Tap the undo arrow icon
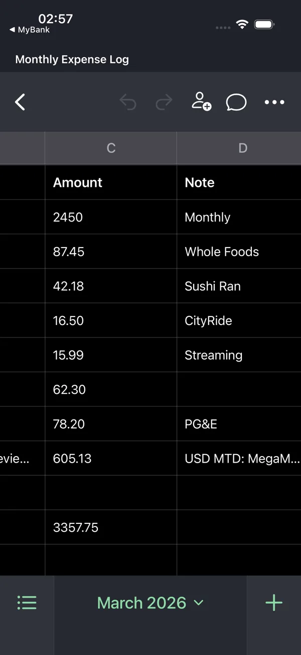Screen dimensions: 301x655 pos(128,102)
